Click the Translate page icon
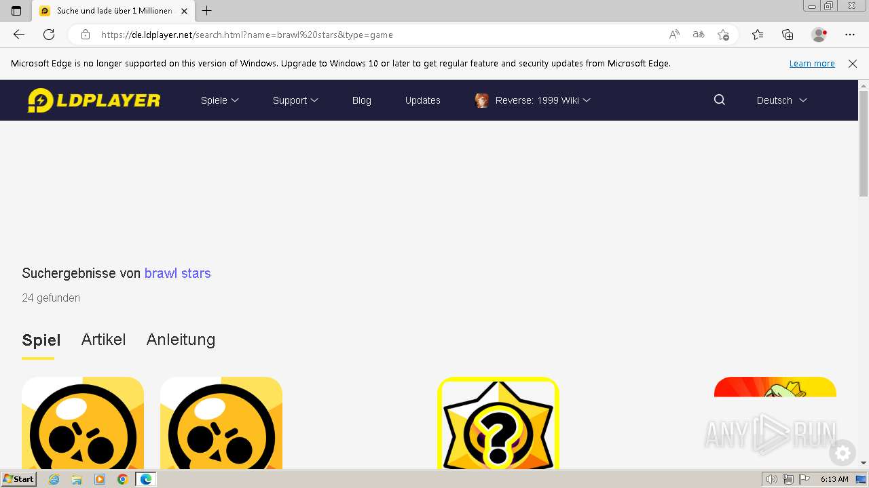 point(699,35)
